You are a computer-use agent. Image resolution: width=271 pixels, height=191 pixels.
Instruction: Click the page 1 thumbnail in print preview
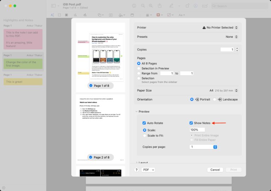(x=101, y=57)
